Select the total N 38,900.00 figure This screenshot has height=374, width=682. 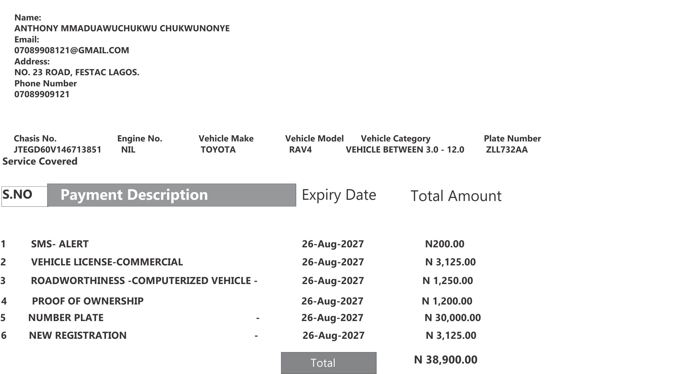click(446, 360)
